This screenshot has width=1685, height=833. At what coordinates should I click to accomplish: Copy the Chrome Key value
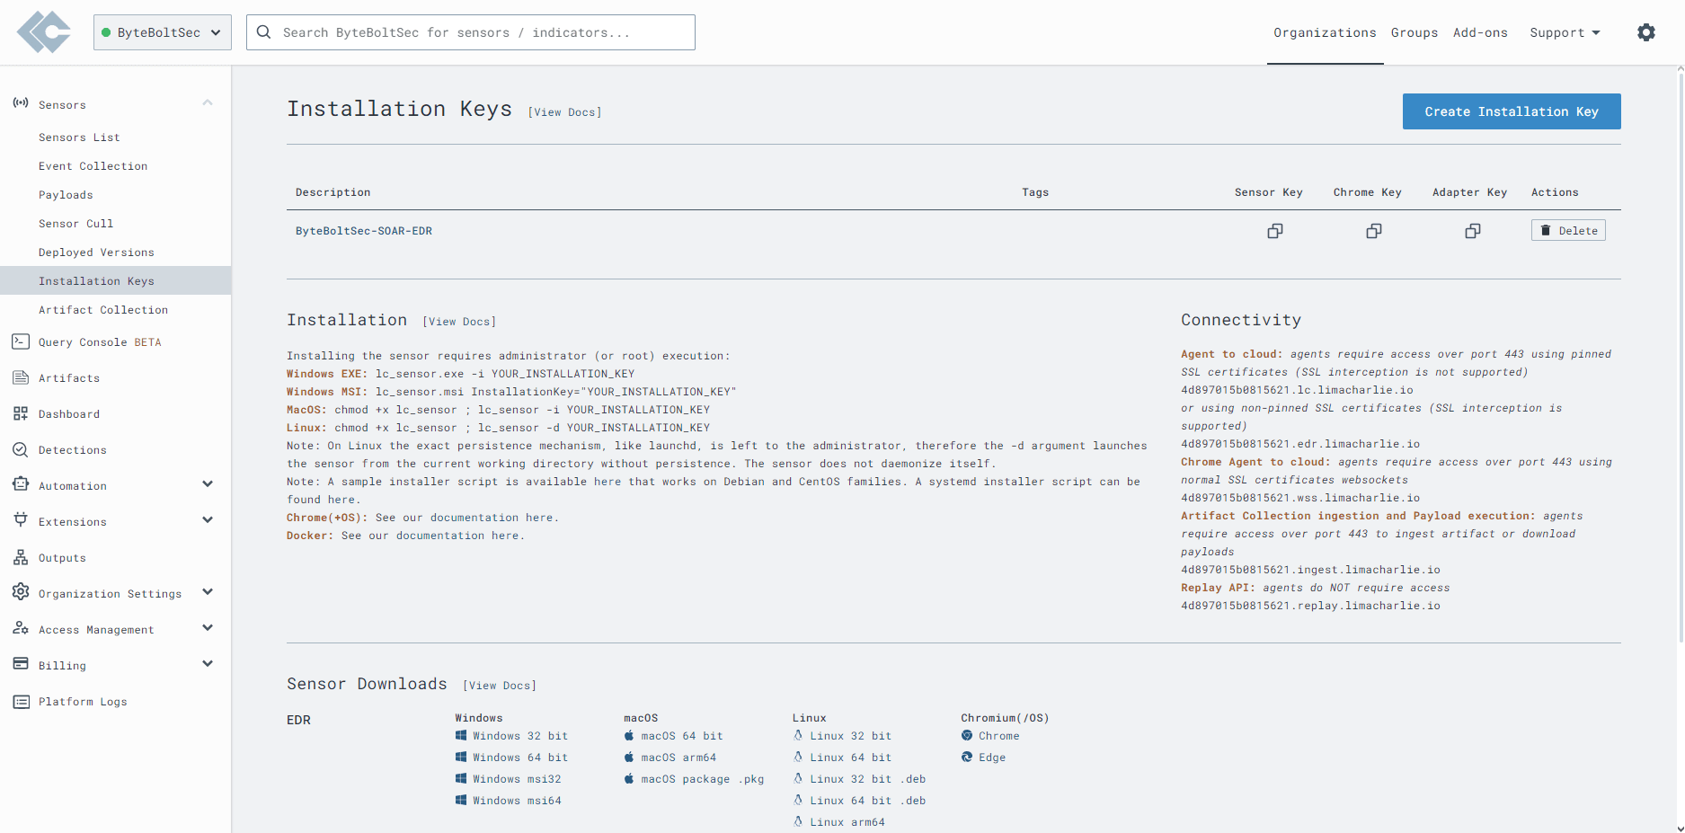click(1373, 231)
